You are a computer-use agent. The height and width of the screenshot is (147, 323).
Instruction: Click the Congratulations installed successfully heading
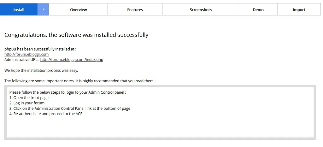[76, 35]
